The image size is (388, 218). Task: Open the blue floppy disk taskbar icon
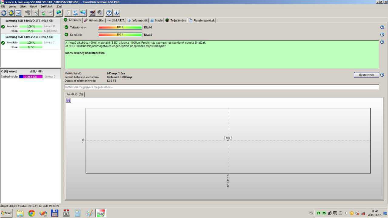tap(55, 213)
